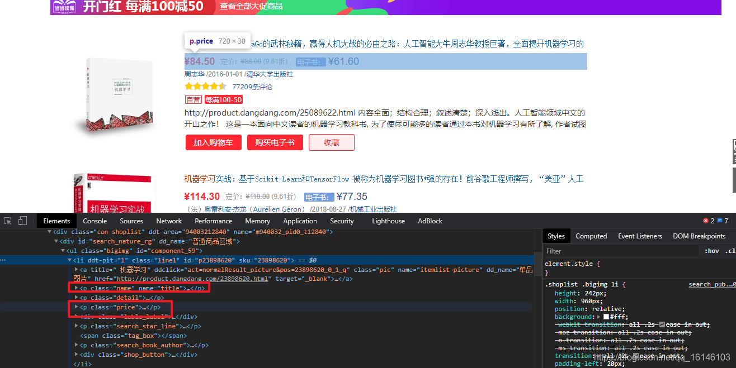Viewport: 736px width, 368px height.
Task: Toggle the :hov element state button
Action: point(712,251)
